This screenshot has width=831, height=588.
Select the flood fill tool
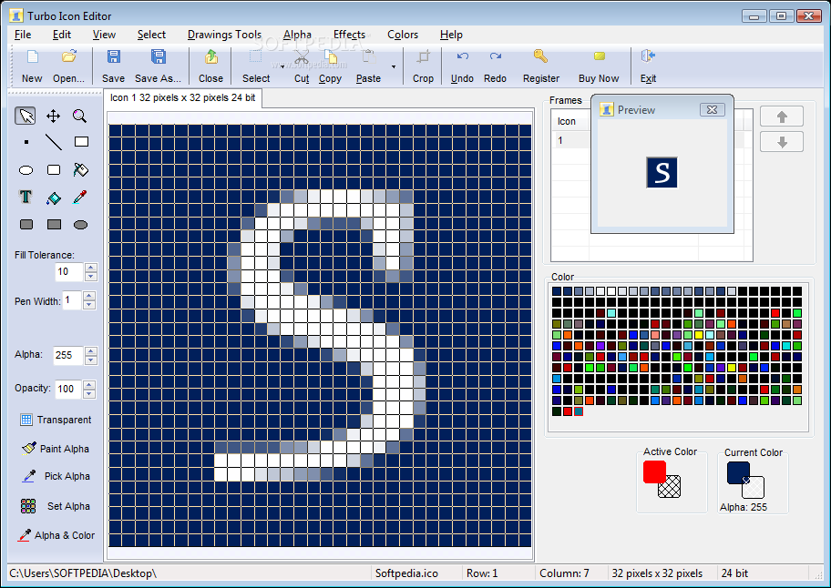coord(79,169)
